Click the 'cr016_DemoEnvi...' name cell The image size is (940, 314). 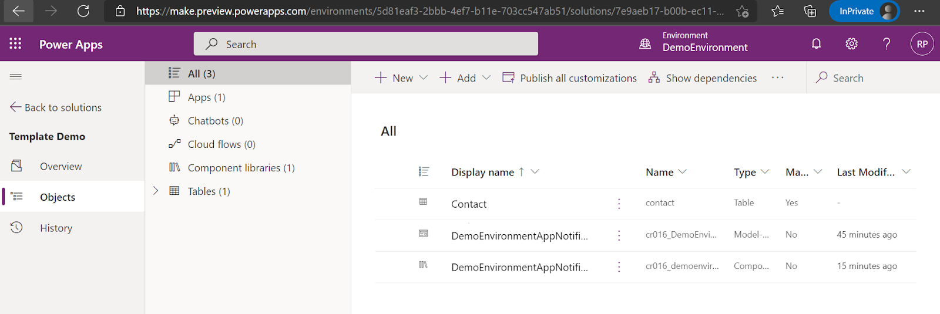(681, 234)
